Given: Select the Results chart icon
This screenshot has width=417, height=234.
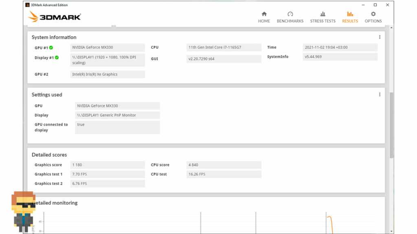Looking at the screenshot, I should pyautogui.click(x=350, y=14).
